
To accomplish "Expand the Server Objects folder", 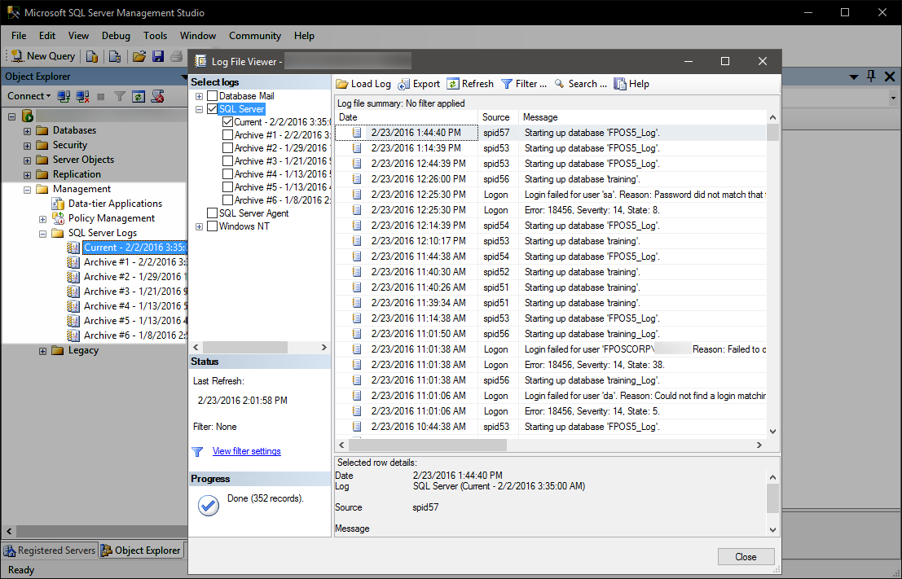I will (27, 160).
